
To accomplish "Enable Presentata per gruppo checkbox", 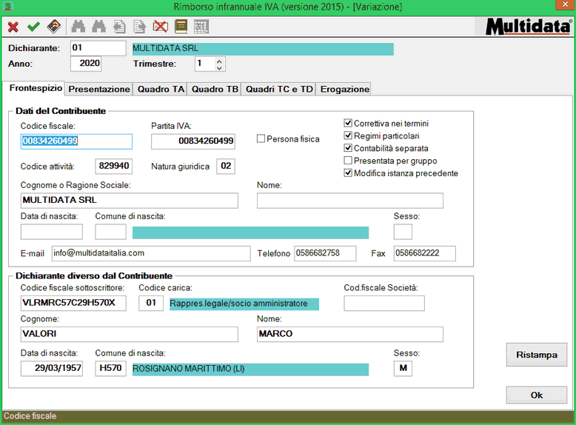I will point(348,161).
